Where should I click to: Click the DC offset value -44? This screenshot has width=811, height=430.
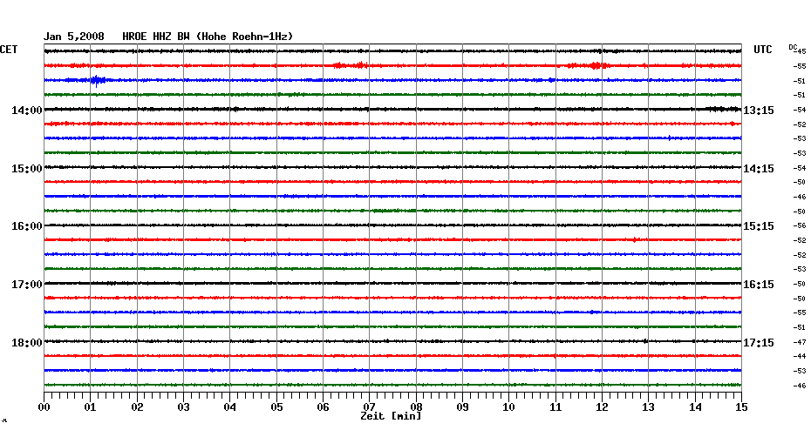click(800, 356)
